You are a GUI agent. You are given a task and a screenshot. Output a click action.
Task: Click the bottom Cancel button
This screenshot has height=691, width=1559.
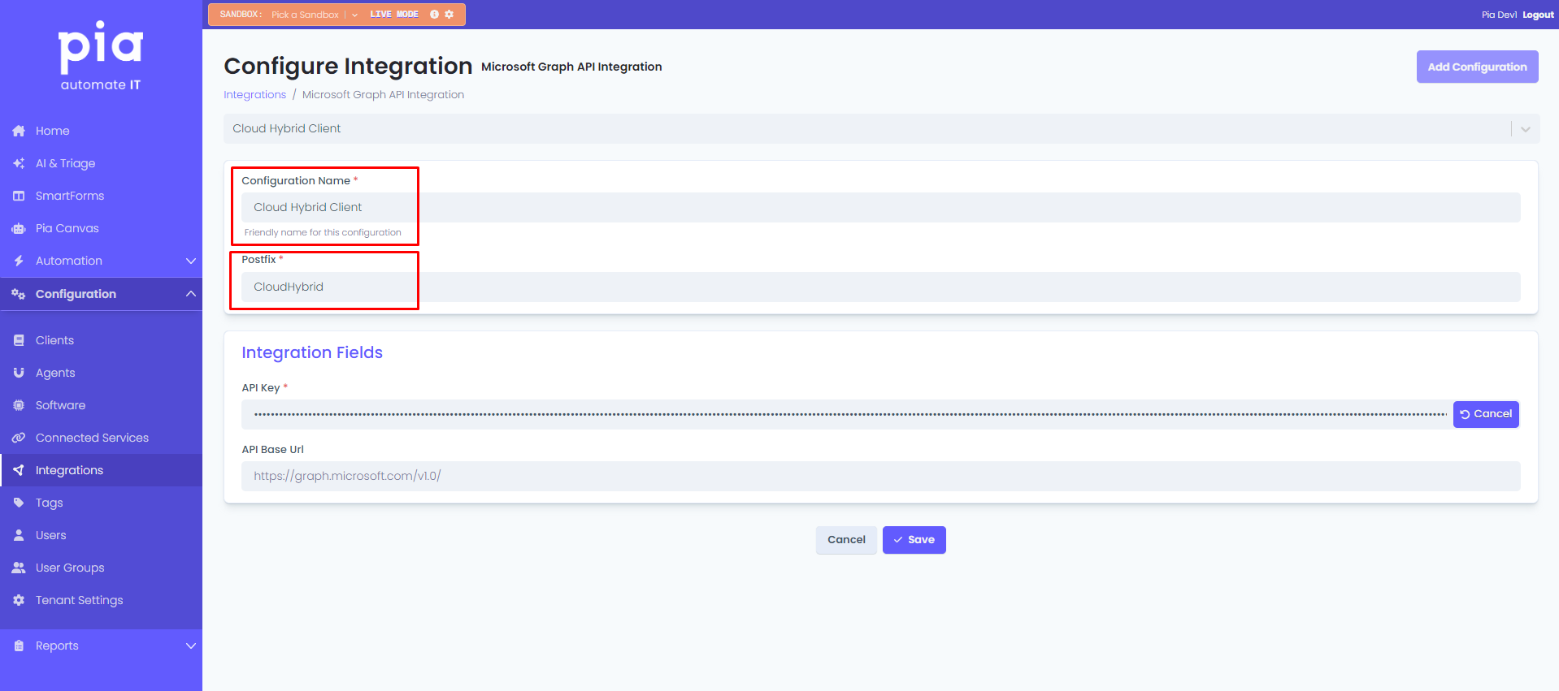(846, 540)
